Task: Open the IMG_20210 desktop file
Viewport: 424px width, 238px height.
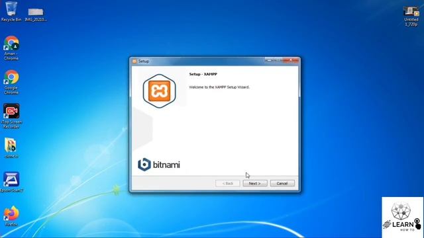Action: coord(36,15)
